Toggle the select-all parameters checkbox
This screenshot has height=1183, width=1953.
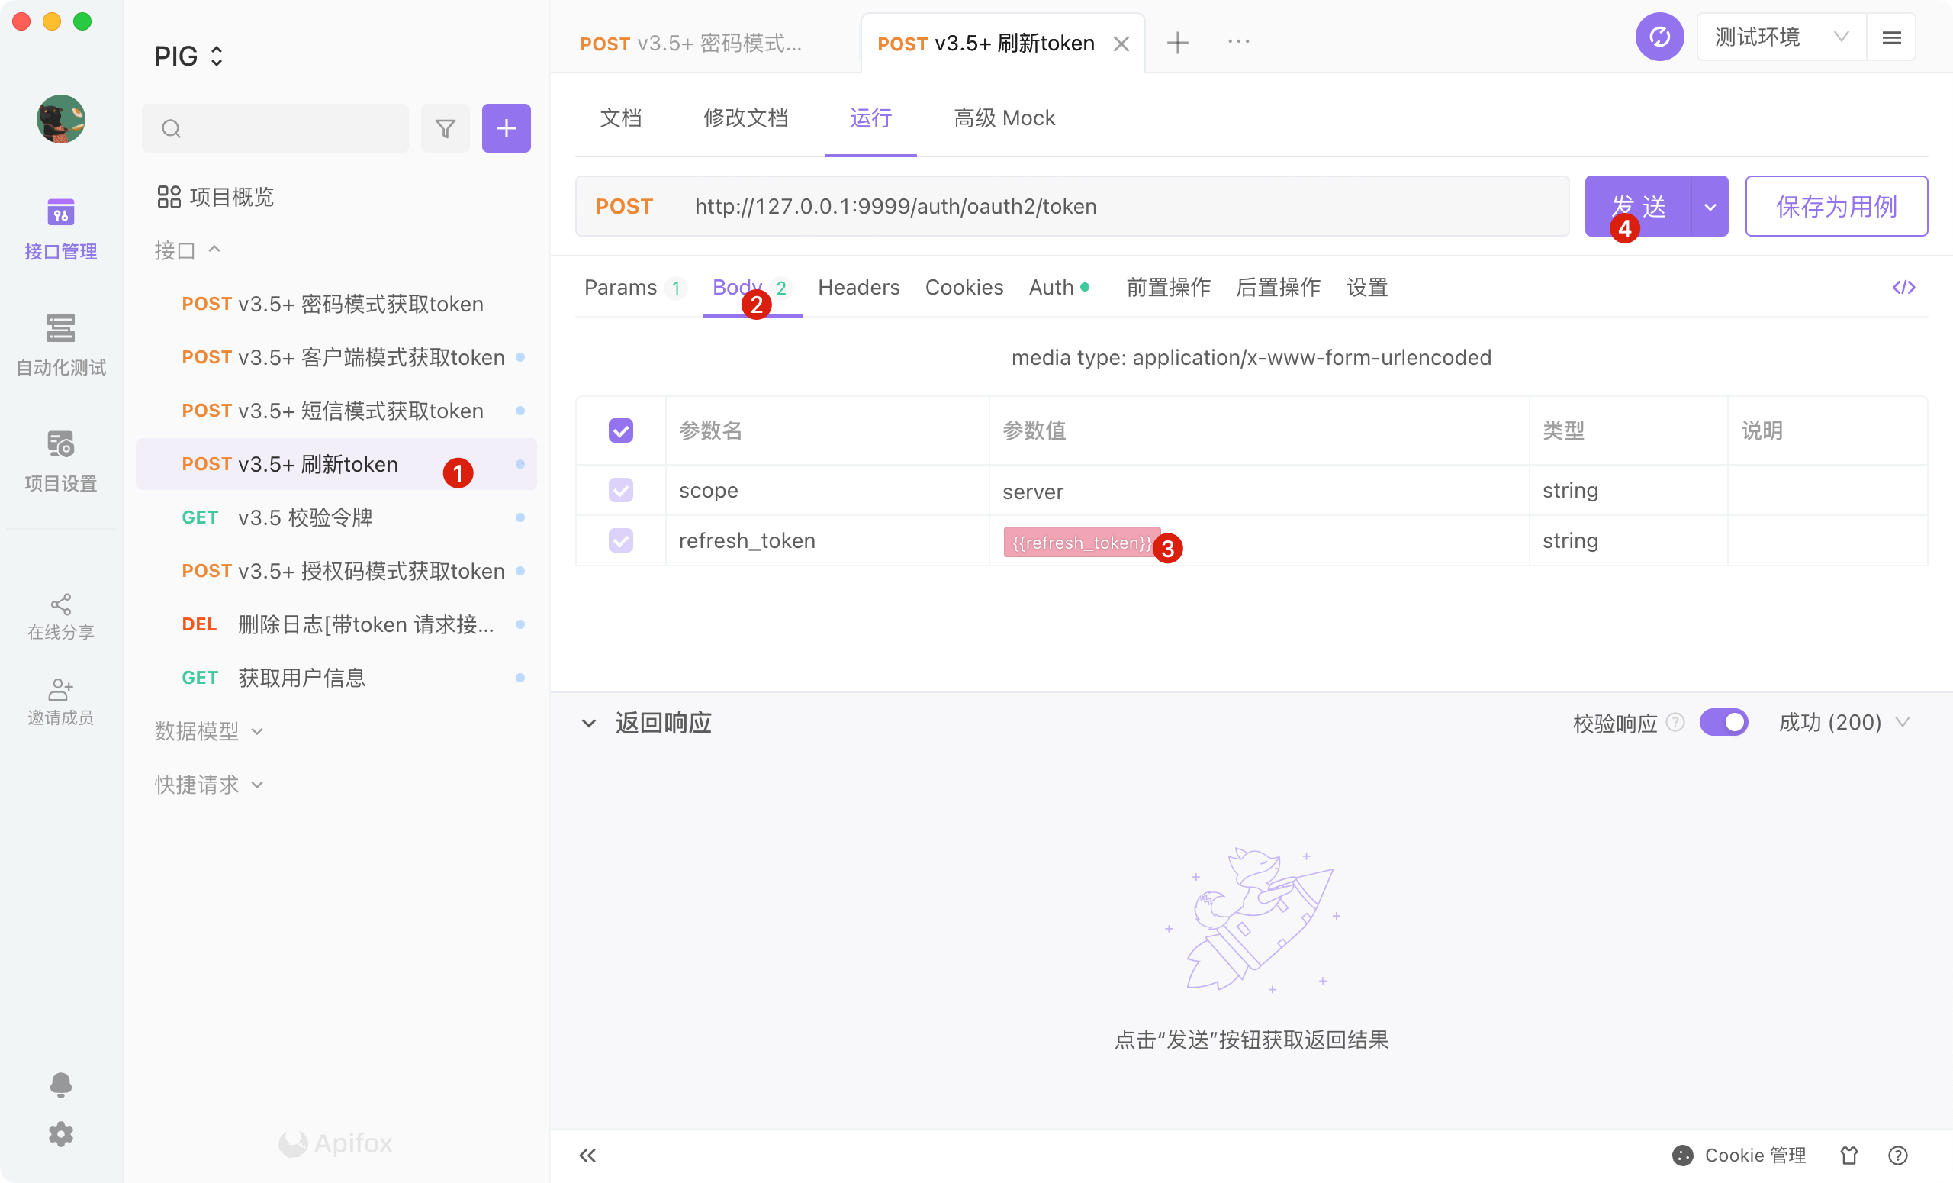tap(621, 430)
